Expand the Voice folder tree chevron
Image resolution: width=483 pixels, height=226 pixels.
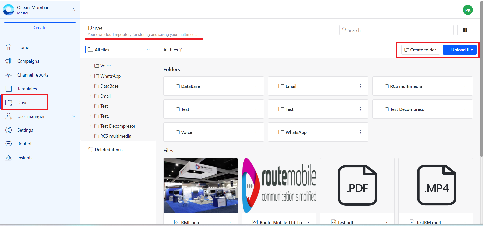point(90,66)
